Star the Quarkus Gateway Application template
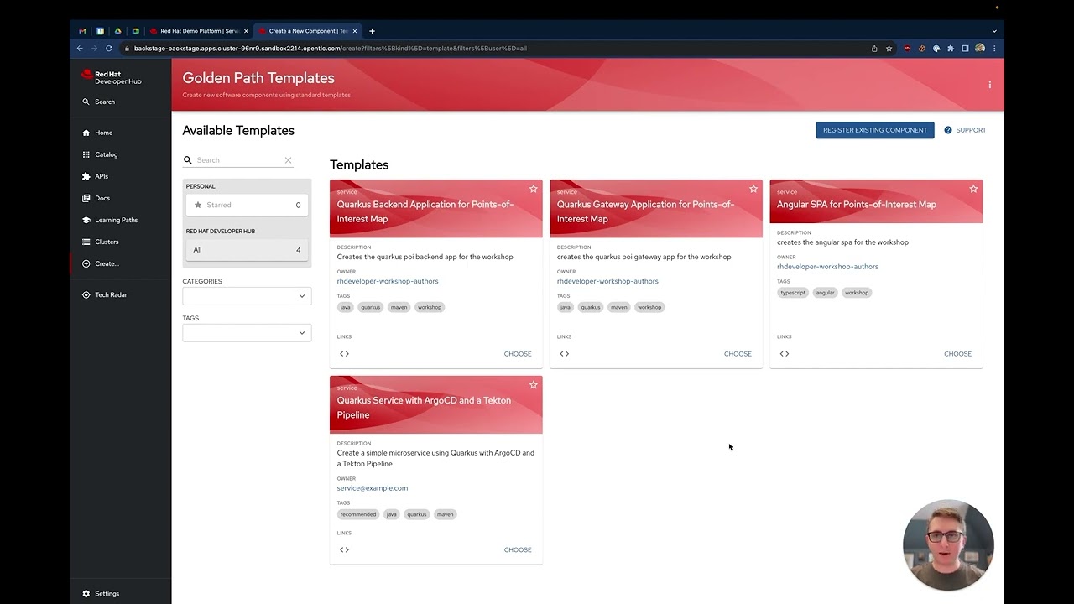The image size is (1074, 604). pyautogui.click(x=753, y=189)
